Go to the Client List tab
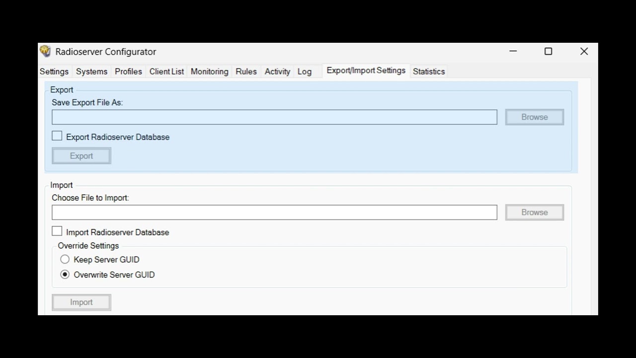636x358 pixels. click(x=166, y=72)
